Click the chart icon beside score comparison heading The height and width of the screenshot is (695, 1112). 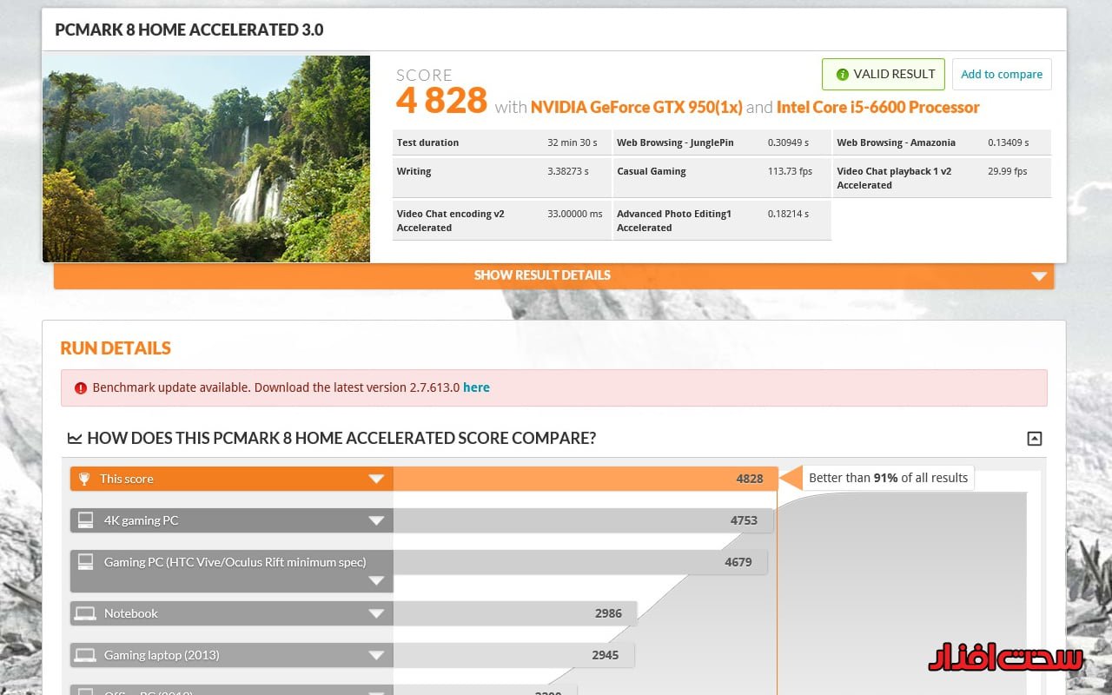(x=75, y=439)
